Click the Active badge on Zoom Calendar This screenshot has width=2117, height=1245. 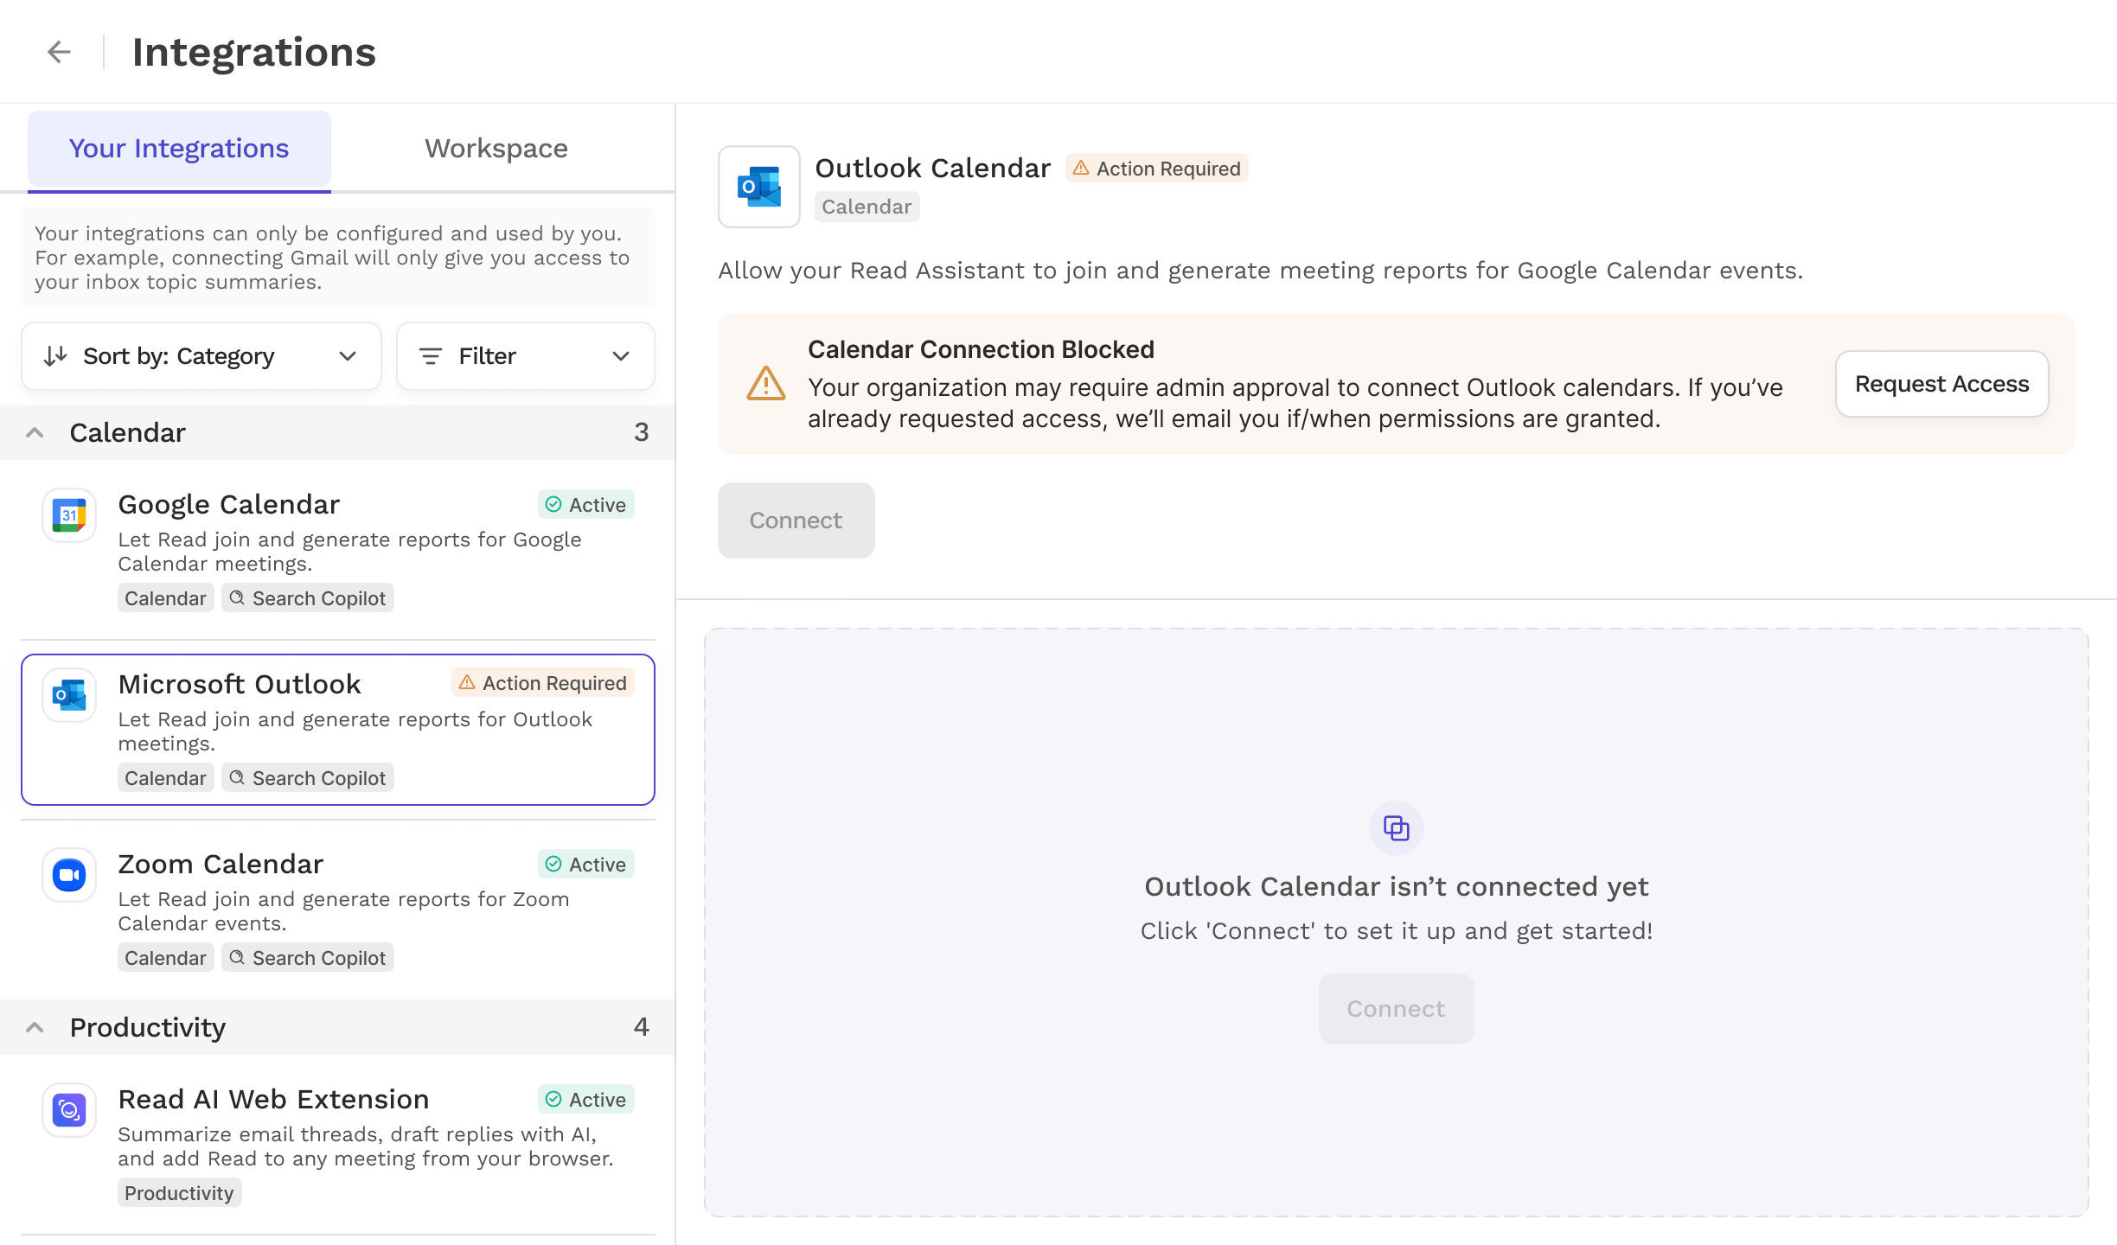pyautogui.click(x=586, y=865)
